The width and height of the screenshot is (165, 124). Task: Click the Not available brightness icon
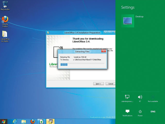pyautogui.click(x=153, y=98)
